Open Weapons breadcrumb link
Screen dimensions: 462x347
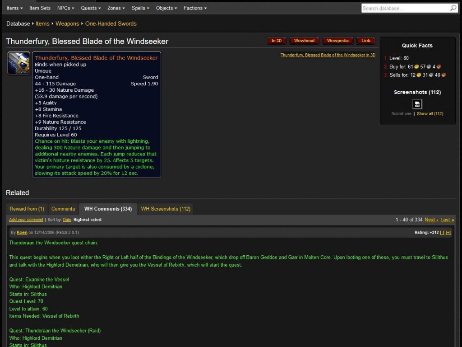tap(67, 23)
